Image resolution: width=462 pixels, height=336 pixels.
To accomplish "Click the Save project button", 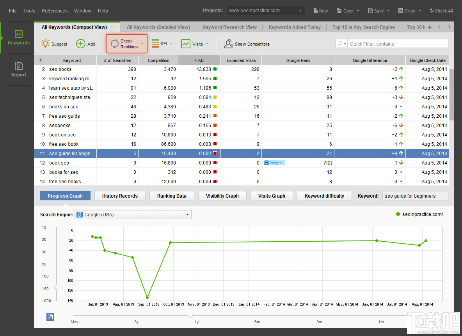I will tap(376, 11).
